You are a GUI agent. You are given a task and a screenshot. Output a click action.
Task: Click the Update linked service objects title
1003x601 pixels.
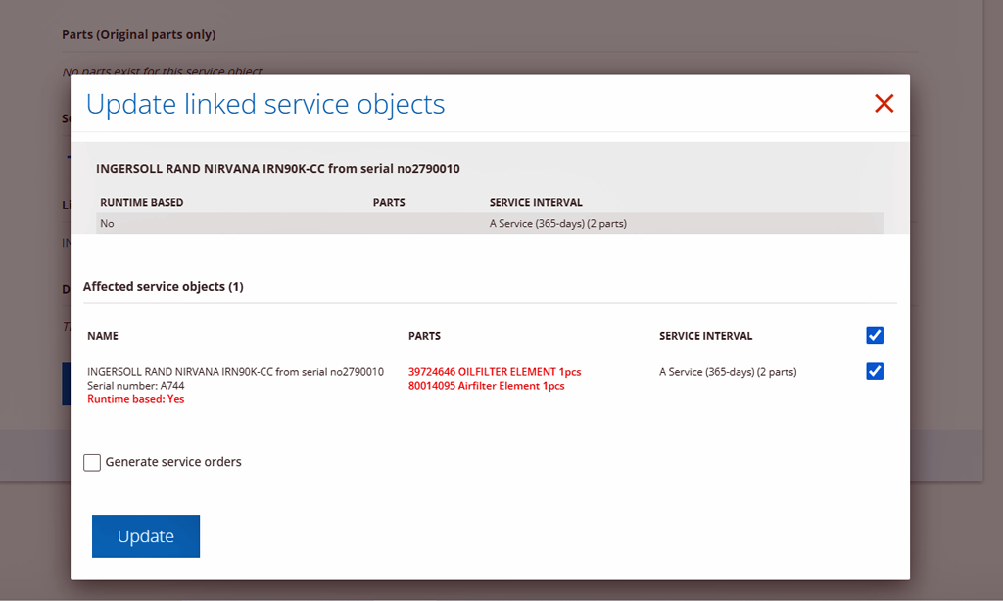coord(265,104)
